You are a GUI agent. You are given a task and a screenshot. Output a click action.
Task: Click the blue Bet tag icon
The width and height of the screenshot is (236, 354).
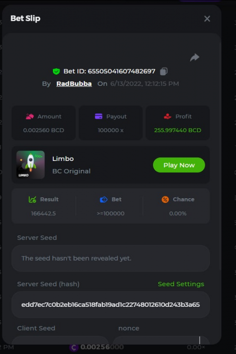104,199
